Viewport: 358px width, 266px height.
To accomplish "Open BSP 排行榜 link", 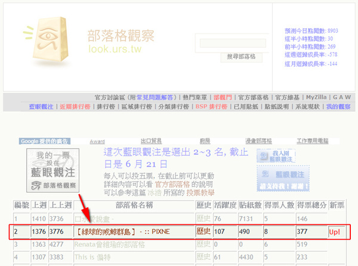I will tap(211, 107).
